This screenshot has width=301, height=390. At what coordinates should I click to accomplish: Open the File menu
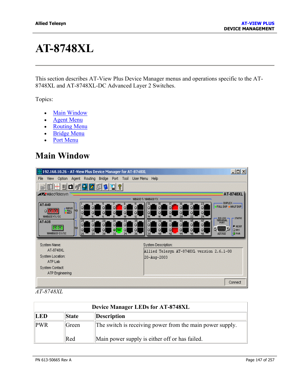click(x=41, y=178)
